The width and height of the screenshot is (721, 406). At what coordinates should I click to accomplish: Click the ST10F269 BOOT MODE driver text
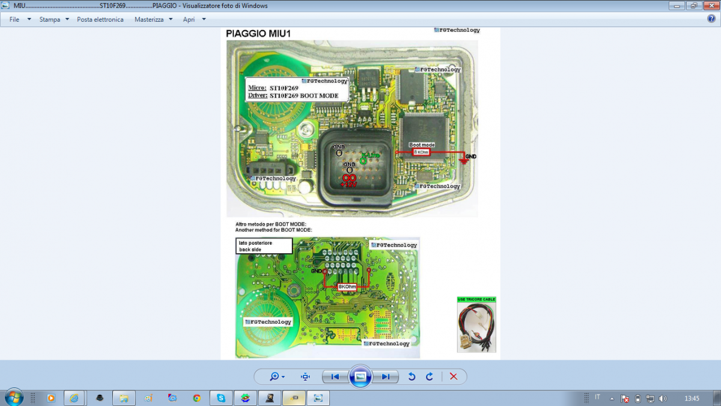(304, 96)
